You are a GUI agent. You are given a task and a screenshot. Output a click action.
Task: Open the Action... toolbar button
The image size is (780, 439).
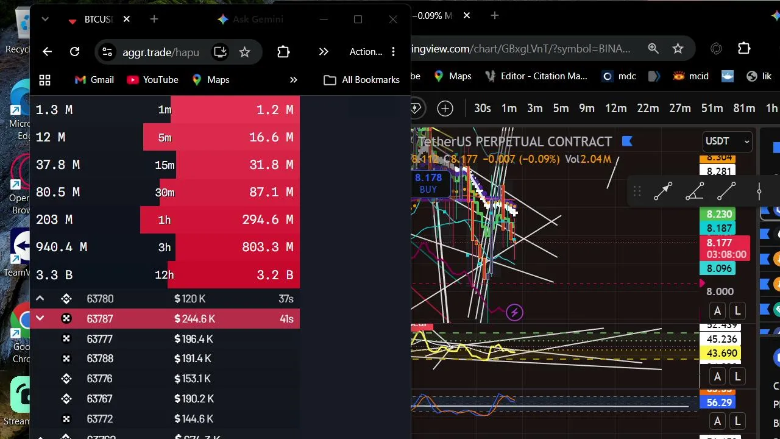click(x=366, y=52)
